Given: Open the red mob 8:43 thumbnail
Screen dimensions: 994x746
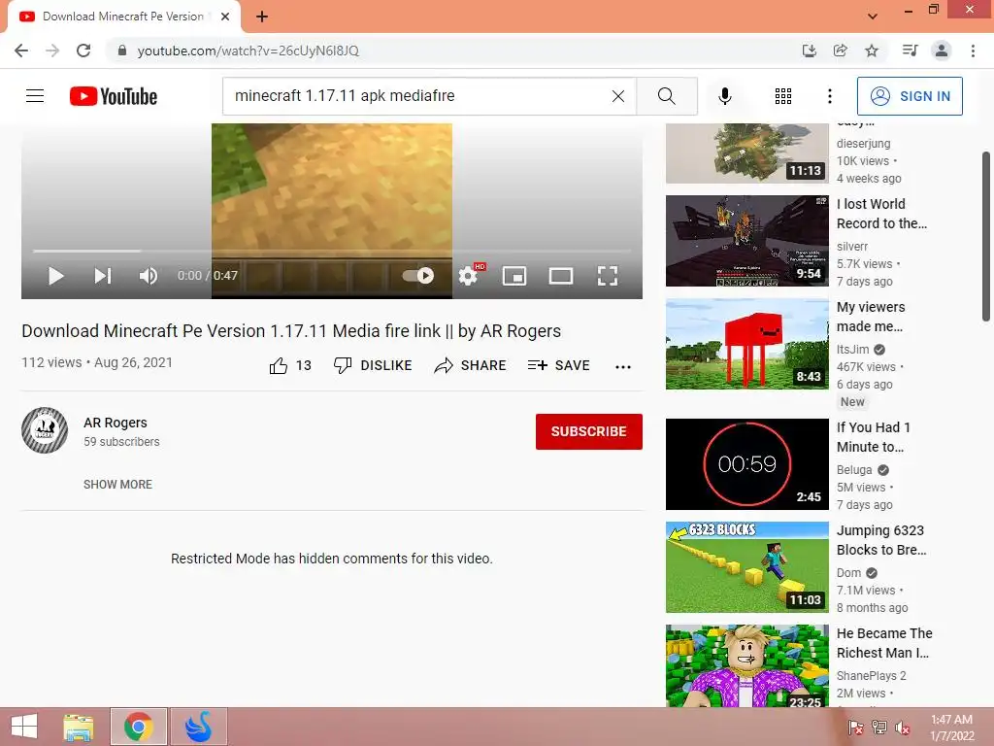Looking at the screenshot, I should [746, 343].
